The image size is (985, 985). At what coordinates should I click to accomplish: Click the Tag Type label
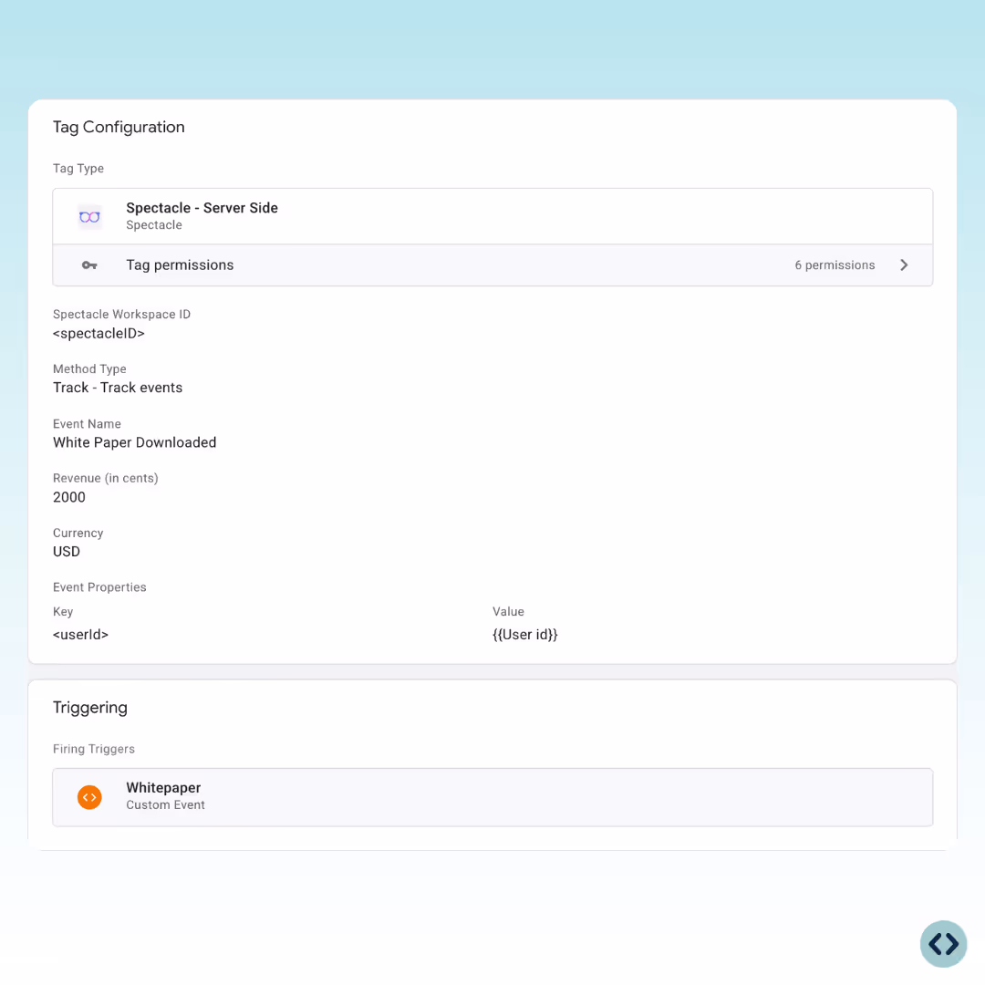[78, 169]
